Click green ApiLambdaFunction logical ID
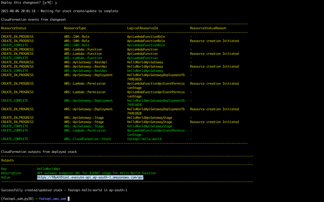The image size is (324, 202). point(142,58)
